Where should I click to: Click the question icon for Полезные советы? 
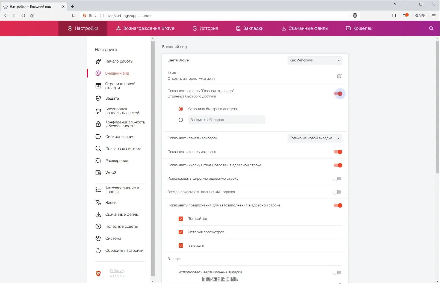click(98, 226)
